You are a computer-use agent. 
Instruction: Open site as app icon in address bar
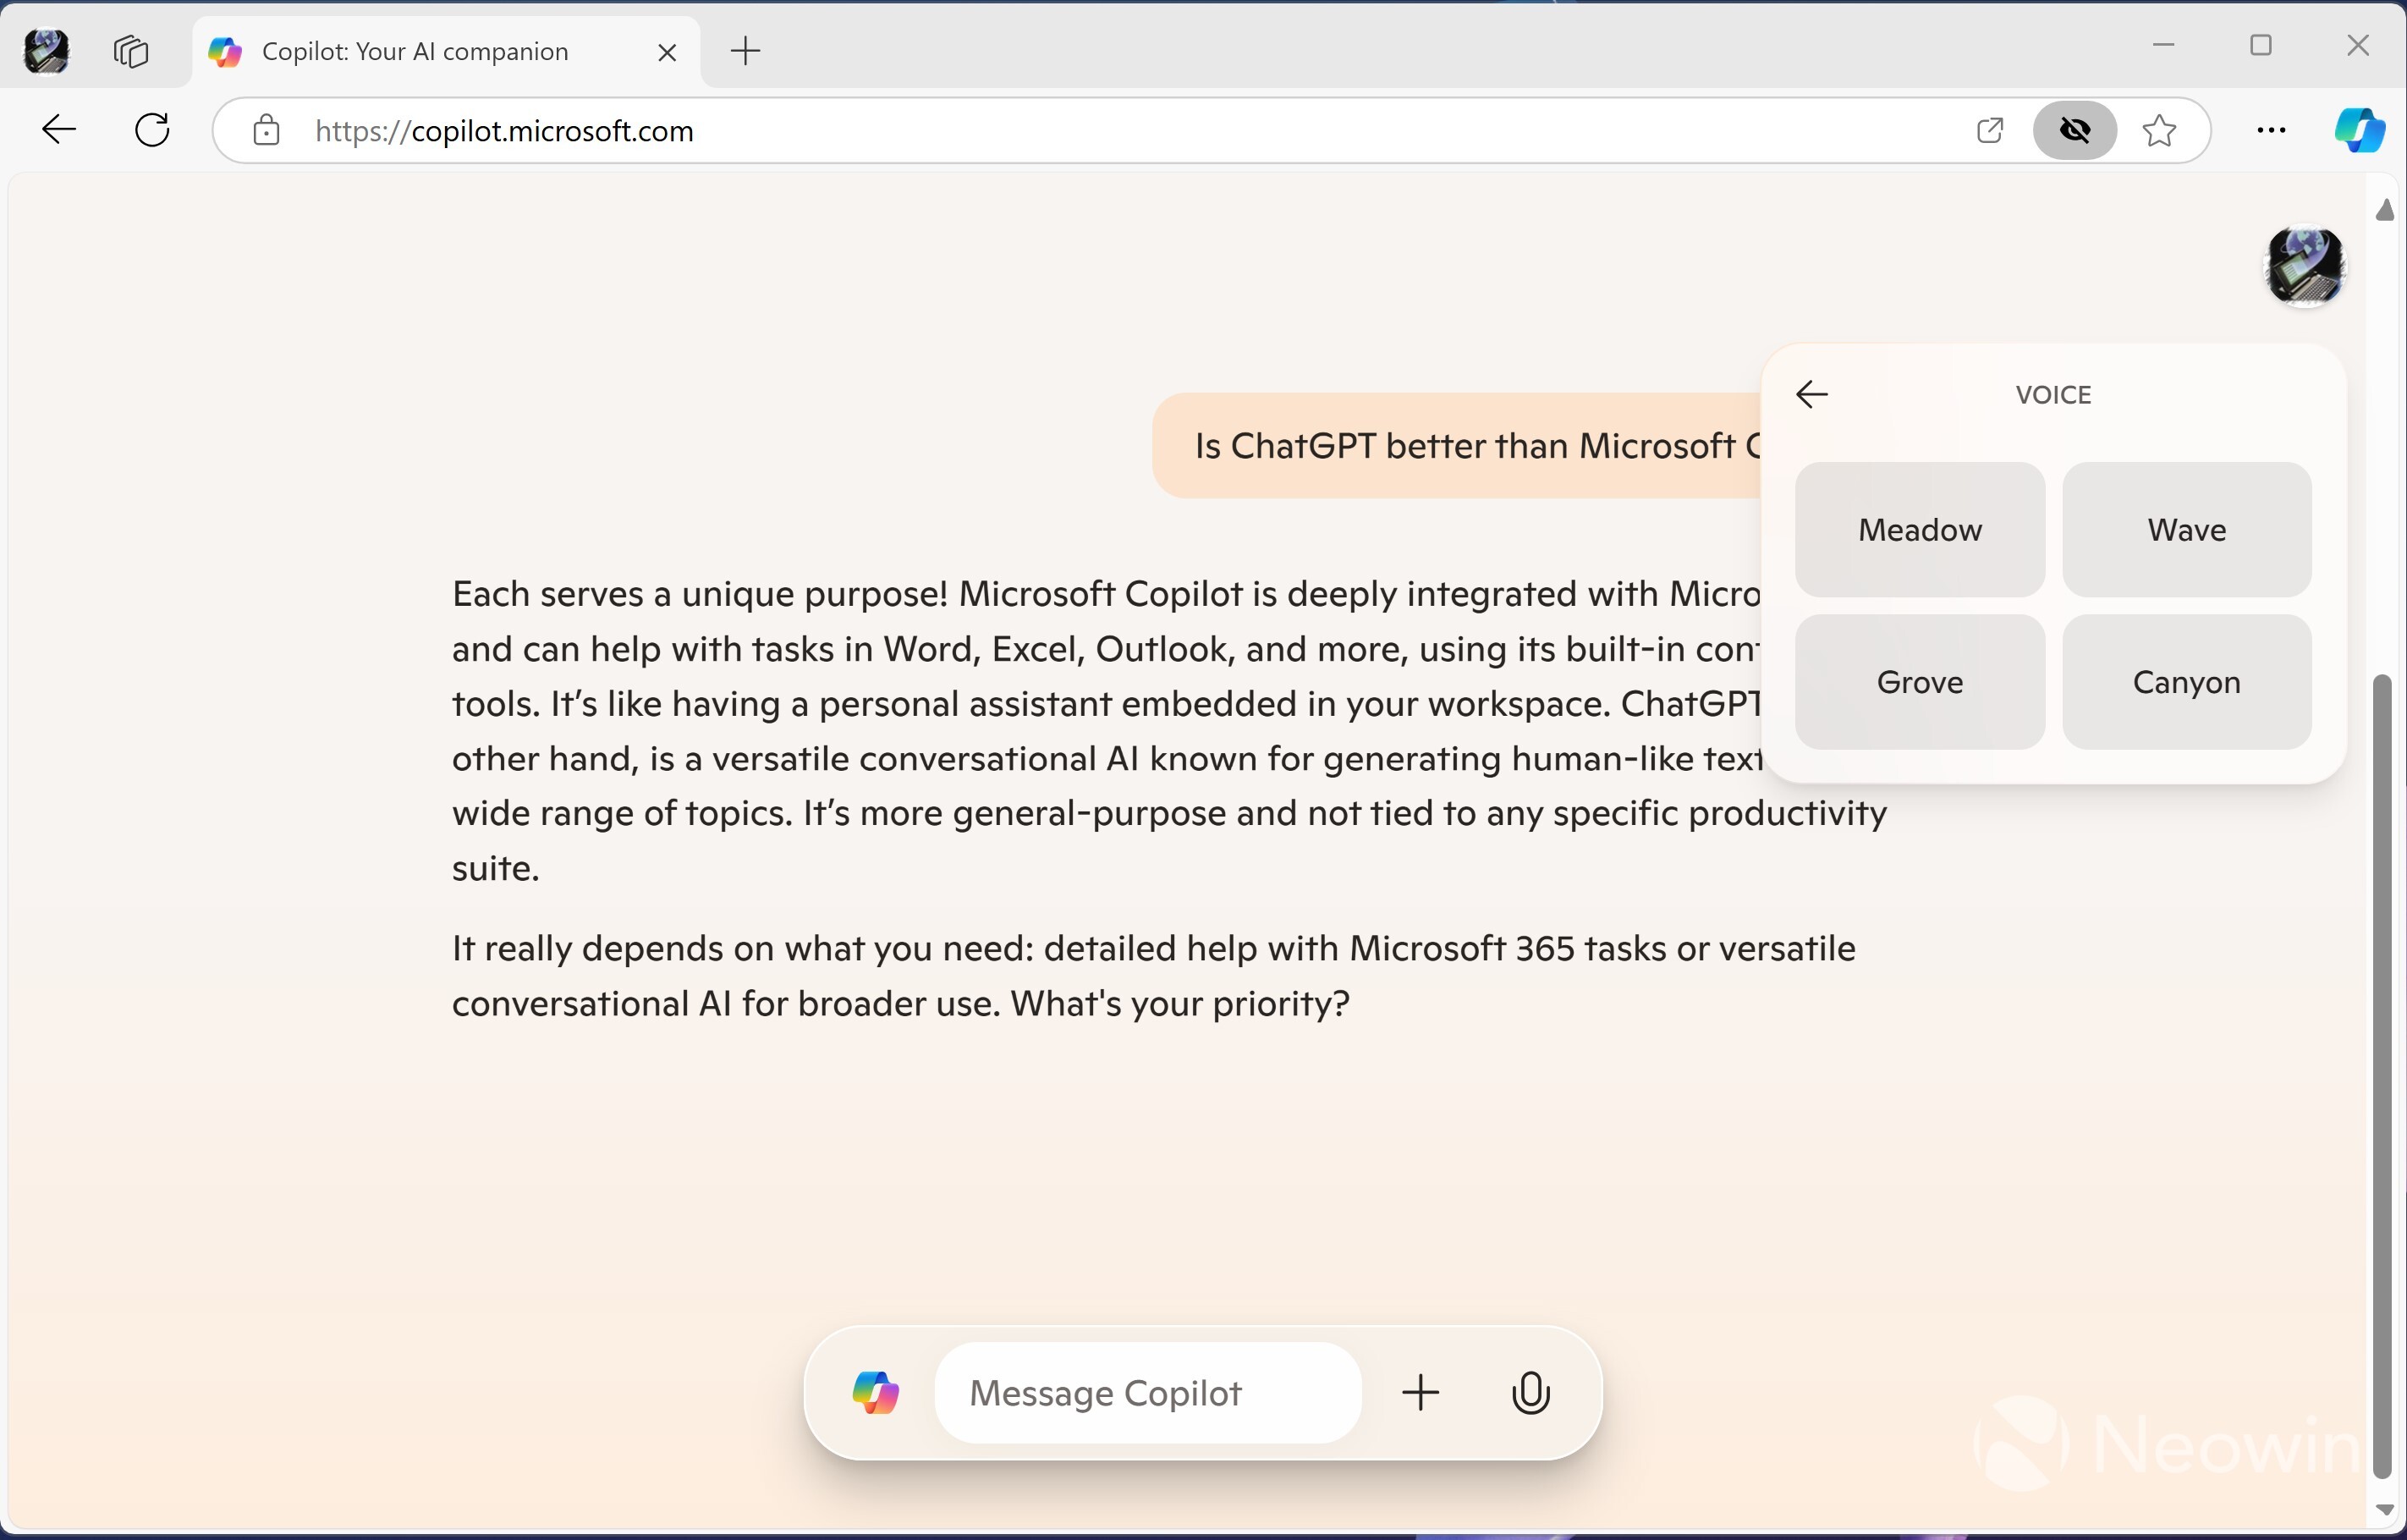click(1989, 130)
